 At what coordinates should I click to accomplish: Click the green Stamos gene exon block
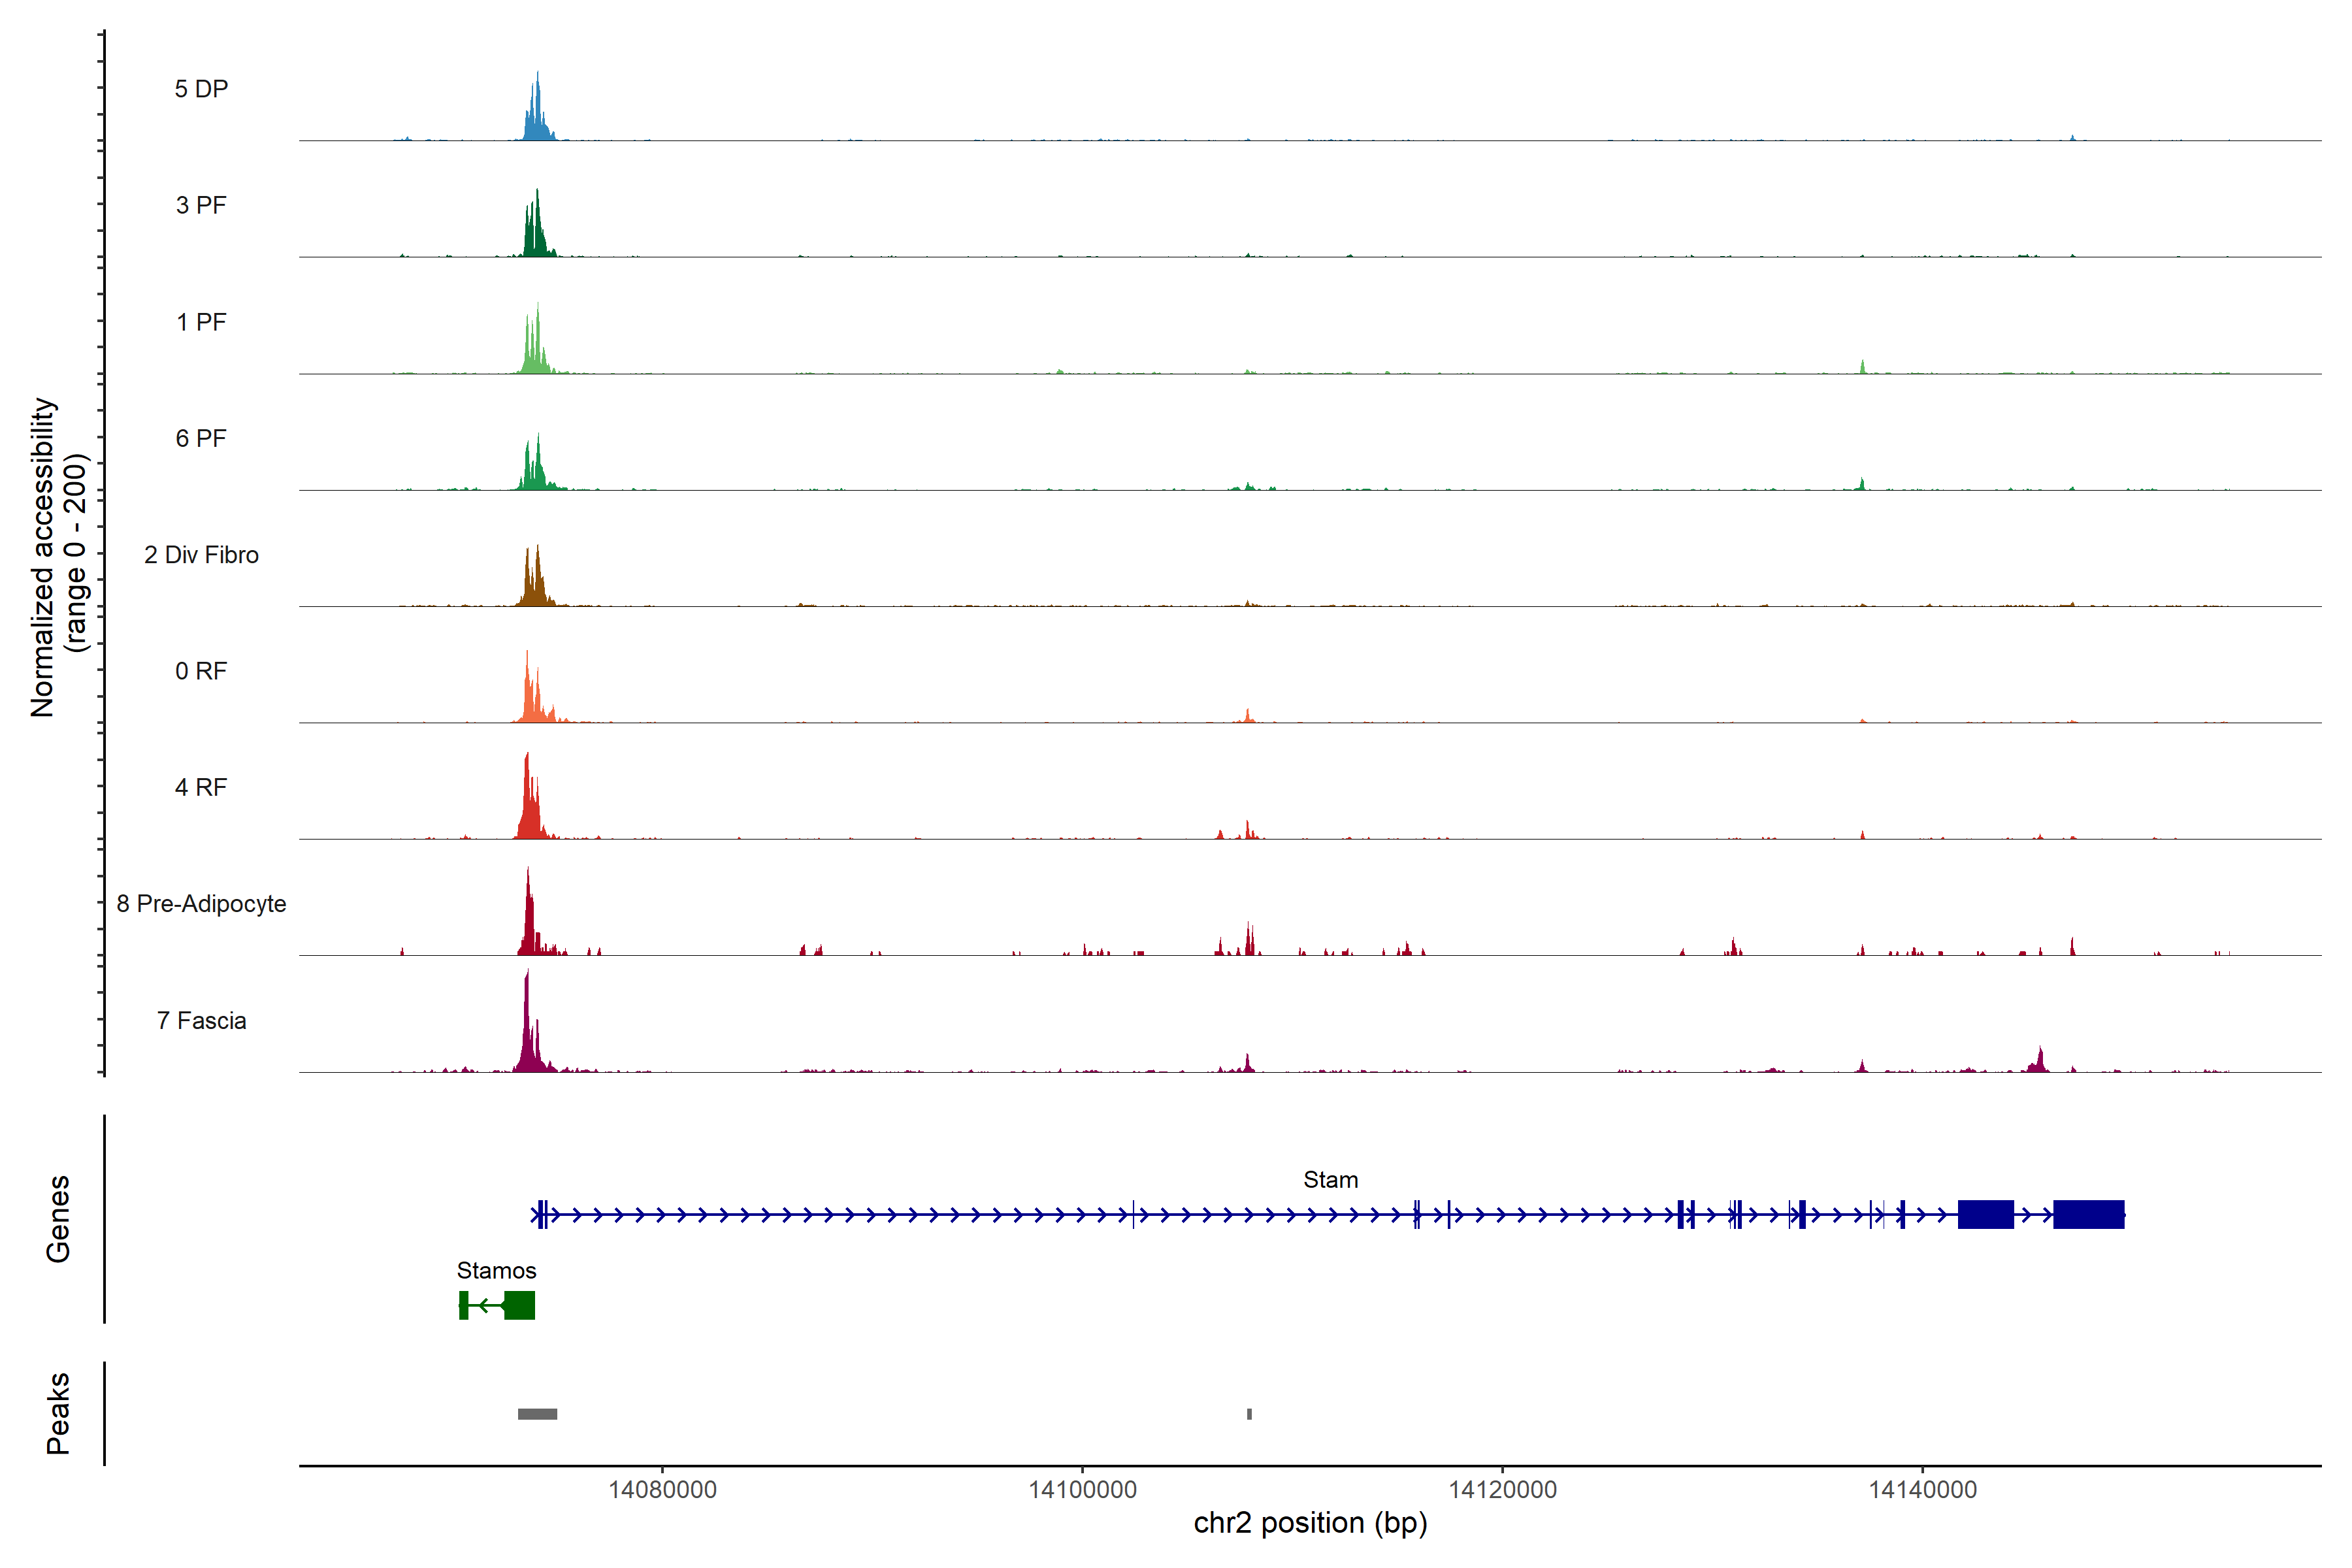coord(519,1305)
